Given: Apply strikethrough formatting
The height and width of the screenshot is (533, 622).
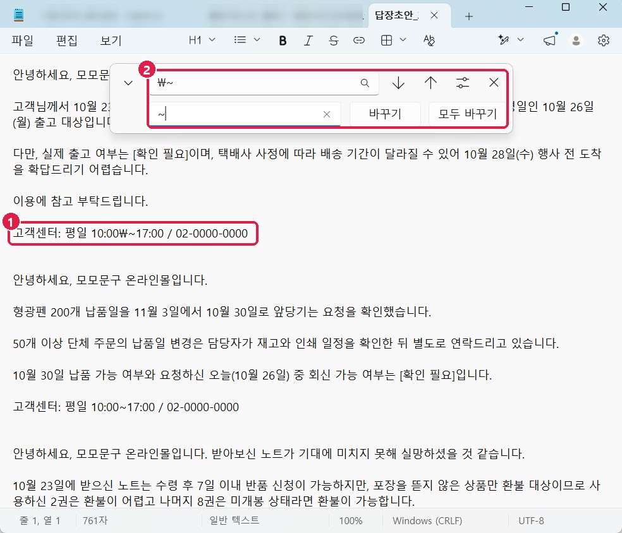Looking at the screenshot, I should [x=333, y=40].
